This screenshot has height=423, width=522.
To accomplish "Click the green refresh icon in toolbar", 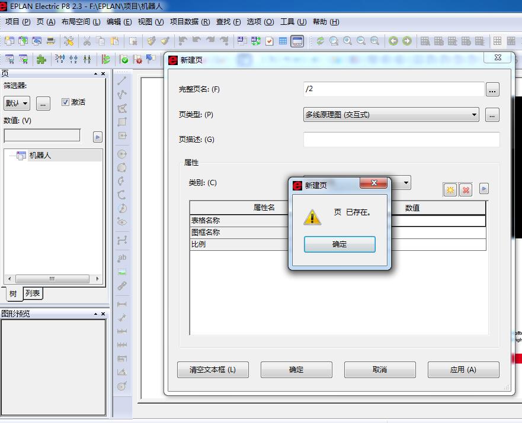I will click(320, 41).
